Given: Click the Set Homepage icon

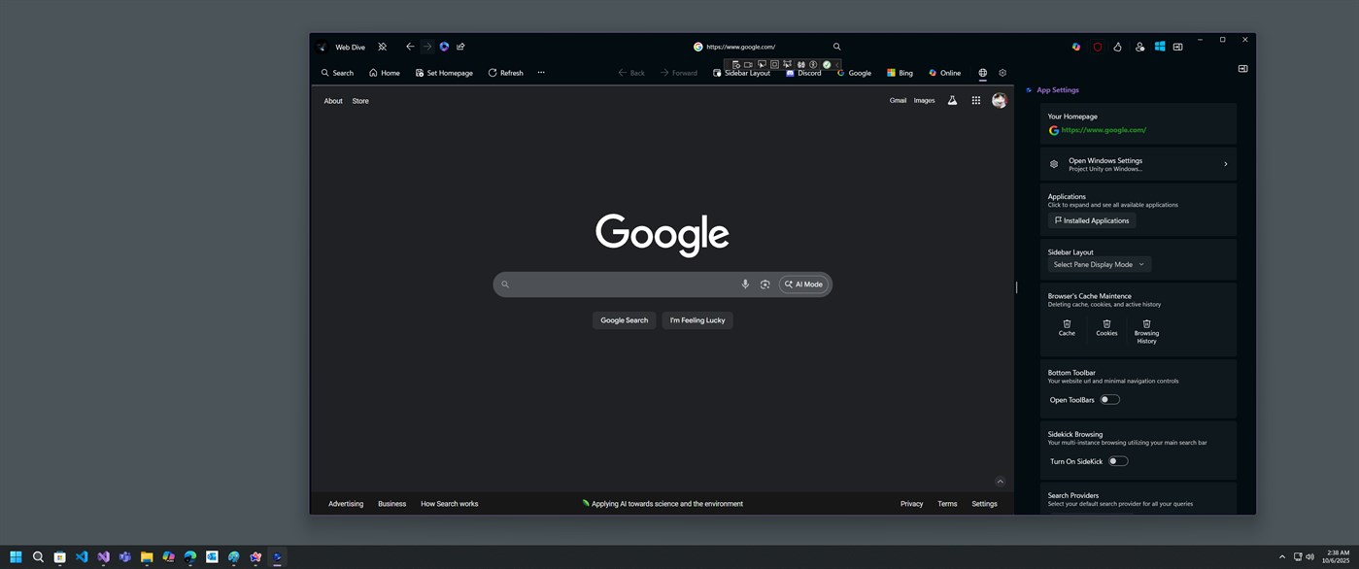Looking at the screenshot, I should click(417, 73).
